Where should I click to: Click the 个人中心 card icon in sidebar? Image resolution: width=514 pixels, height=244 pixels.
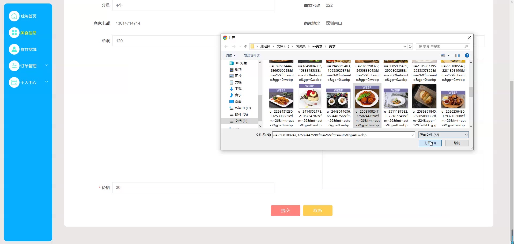[x=14, y=82]
